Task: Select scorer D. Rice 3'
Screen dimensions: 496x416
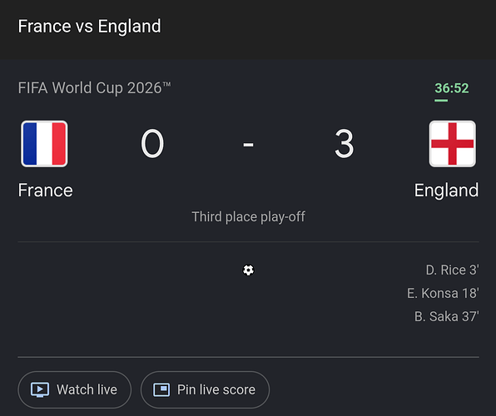Action: [453, 270]
